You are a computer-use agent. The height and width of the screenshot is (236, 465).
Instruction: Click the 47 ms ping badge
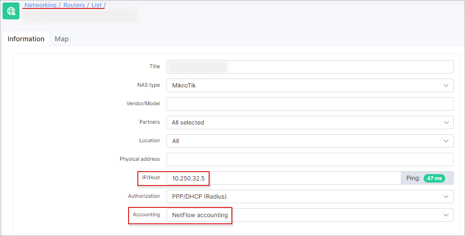coord(434,178)
